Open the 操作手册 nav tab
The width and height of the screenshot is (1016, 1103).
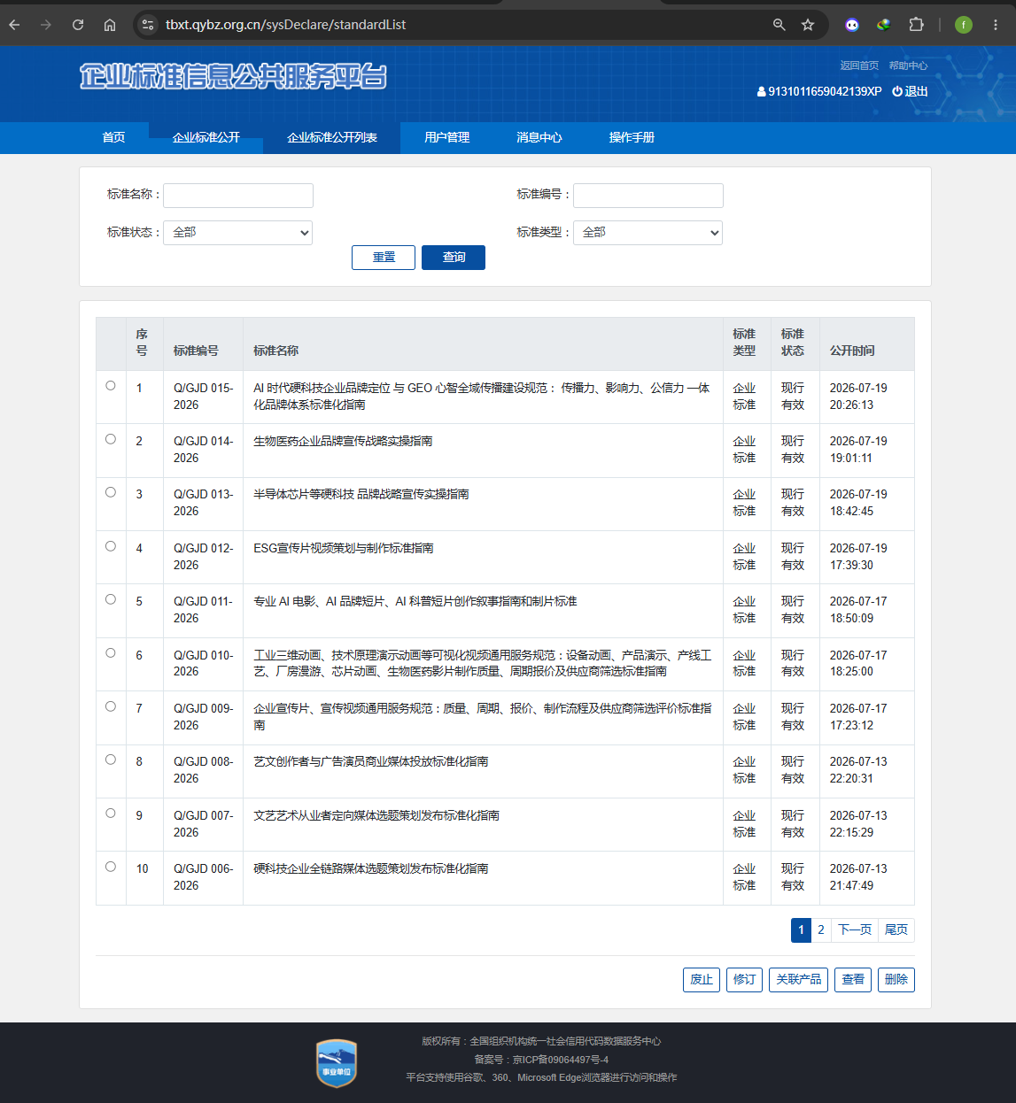point(632,137)
